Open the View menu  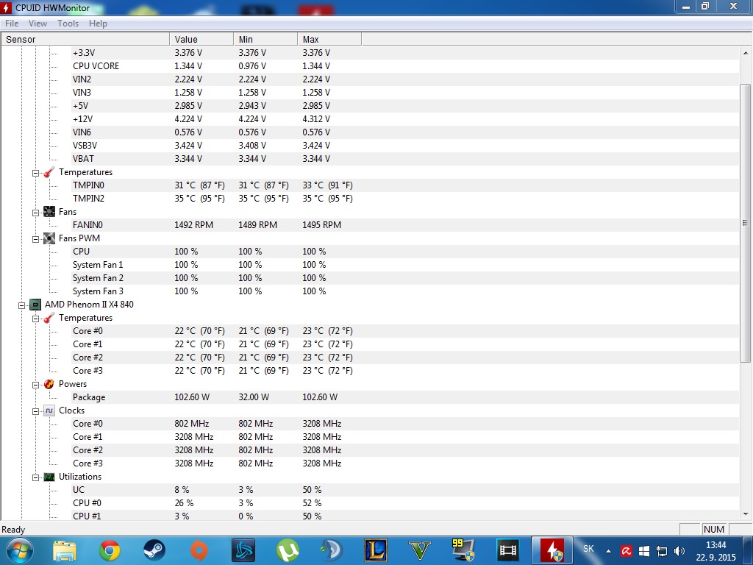point(38,23)
